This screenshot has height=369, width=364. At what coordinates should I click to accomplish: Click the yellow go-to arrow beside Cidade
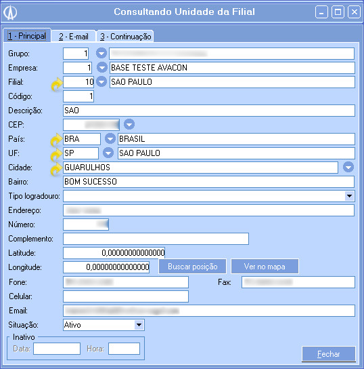click(x=56, y=170)
